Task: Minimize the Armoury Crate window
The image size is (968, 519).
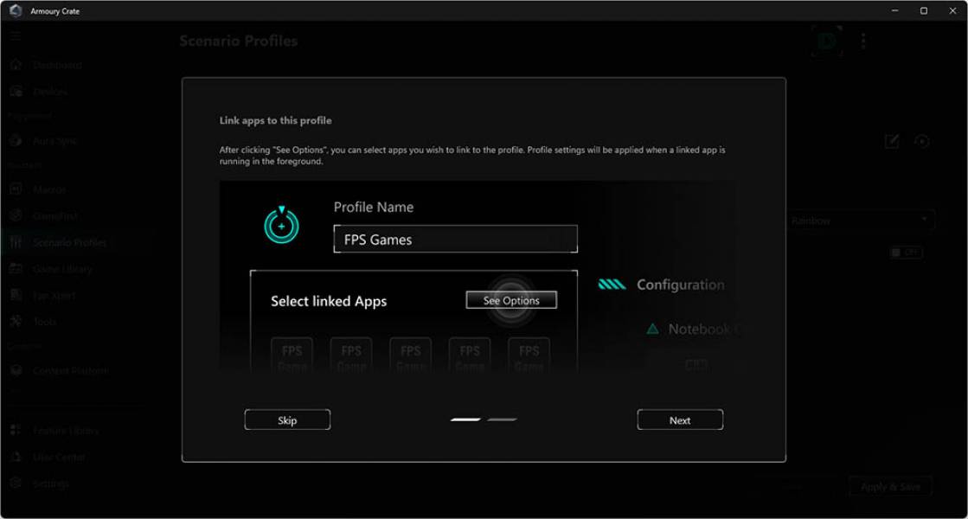Action: click(x=894, y=10)
